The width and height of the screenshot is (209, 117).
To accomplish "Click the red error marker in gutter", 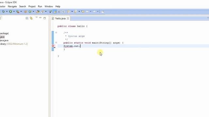I will pos(53,46).
